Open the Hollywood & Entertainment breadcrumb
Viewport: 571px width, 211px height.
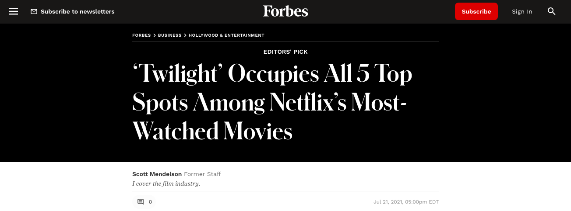click(226, 35)
